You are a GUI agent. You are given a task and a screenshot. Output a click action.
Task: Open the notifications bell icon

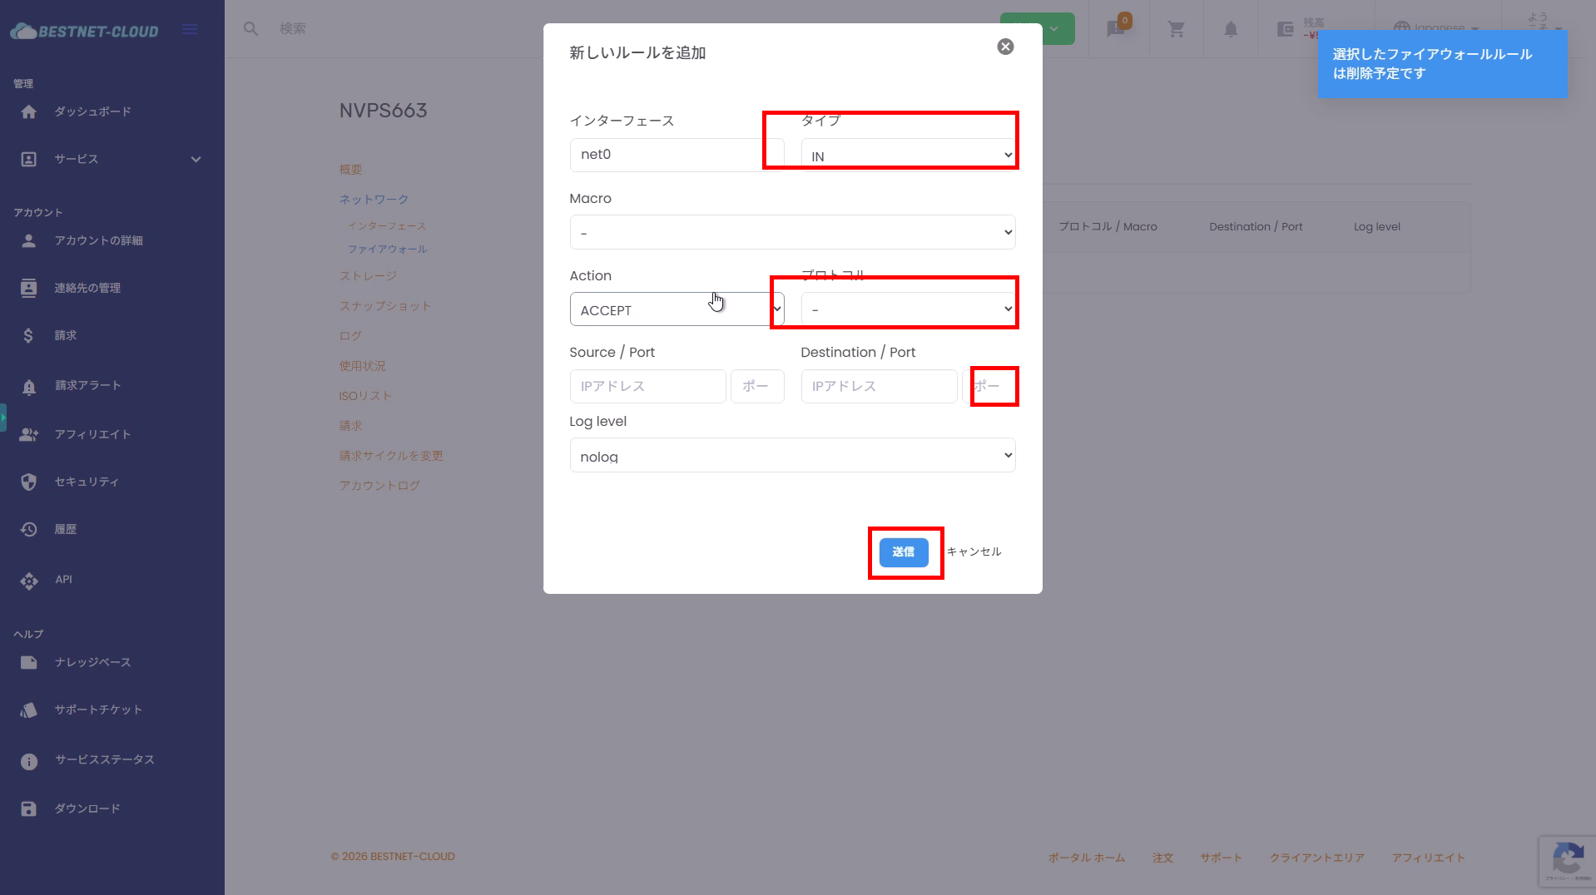coord(1231,29)
